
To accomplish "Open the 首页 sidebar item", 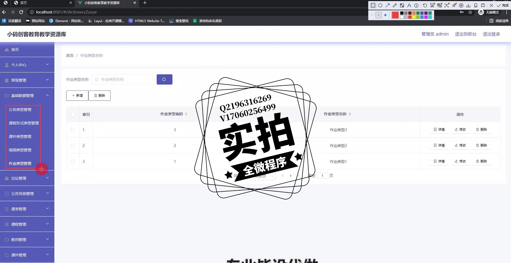I will point(27,50).
